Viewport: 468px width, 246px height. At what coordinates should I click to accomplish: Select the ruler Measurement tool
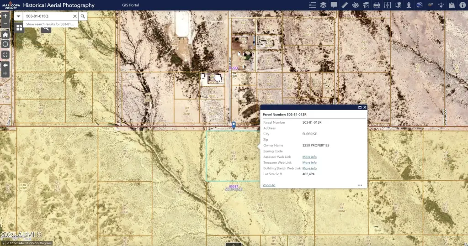click(x=345, y=5)
